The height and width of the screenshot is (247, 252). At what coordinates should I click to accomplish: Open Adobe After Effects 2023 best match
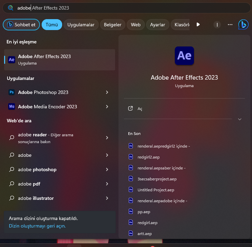[x=60, y=60]
